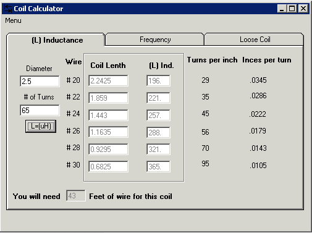The height and width of the screenshot is (233, 312).
Task: Click the '# of Turns' label
Action: [x=39, y=97]
